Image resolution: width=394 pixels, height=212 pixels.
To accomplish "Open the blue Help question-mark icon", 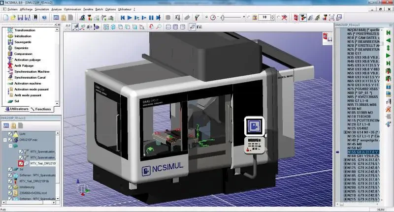I will point(44,18).
